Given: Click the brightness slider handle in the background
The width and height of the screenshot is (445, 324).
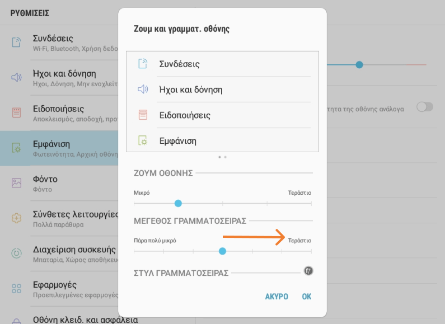Looking at the screenshot, I should (x=359, y=65).
